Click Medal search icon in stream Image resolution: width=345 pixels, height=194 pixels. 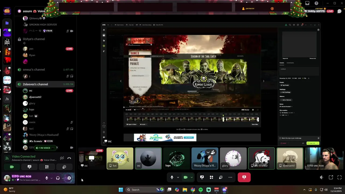(290, 25)
